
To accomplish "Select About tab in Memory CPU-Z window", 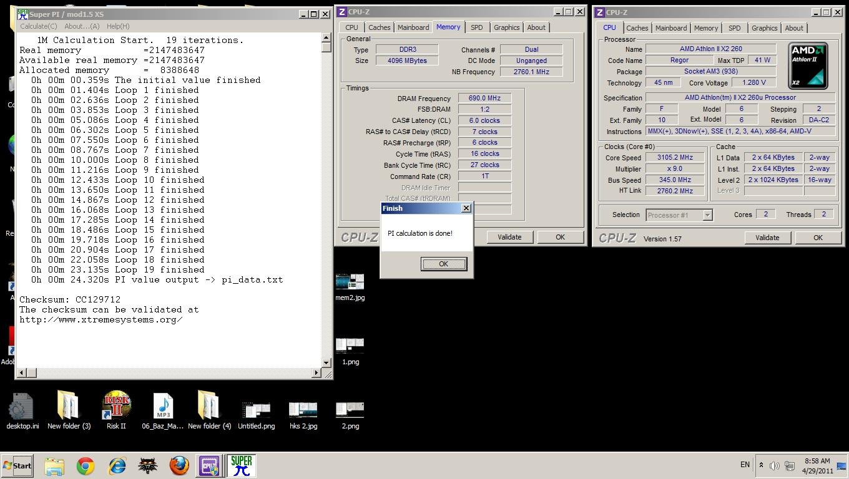I will (536, 27).
